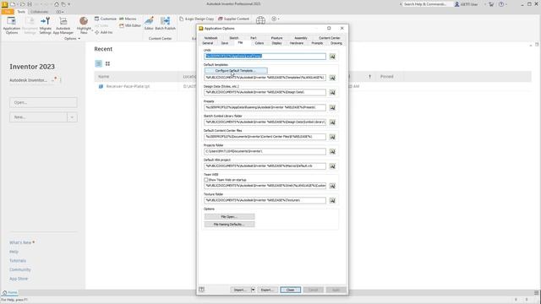The width and height of the screenshot is (541, 304).
Task: Switch Recent list to list view
Action: pos(98,63)
